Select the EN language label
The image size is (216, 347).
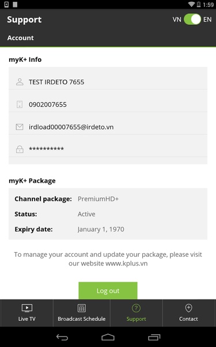(x=207, y=20)
